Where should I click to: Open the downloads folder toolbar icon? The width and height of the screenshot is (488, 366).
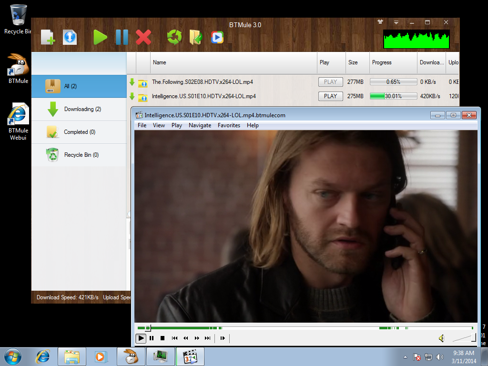(x=195, y=37)
